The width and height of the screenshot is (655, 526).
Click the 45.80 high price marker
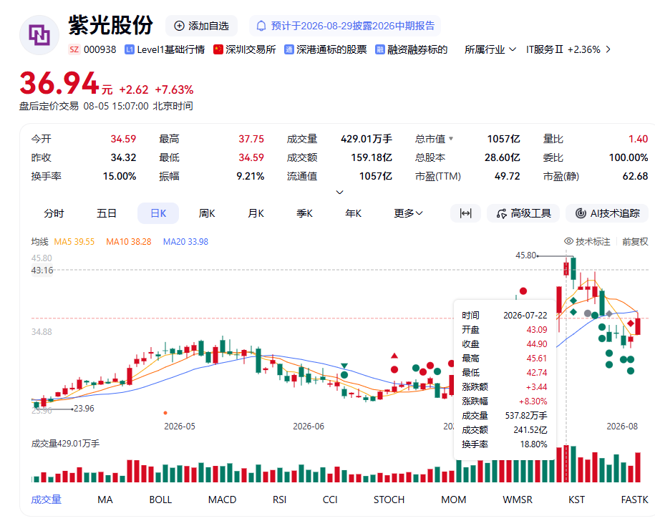(x=525, y=255)
